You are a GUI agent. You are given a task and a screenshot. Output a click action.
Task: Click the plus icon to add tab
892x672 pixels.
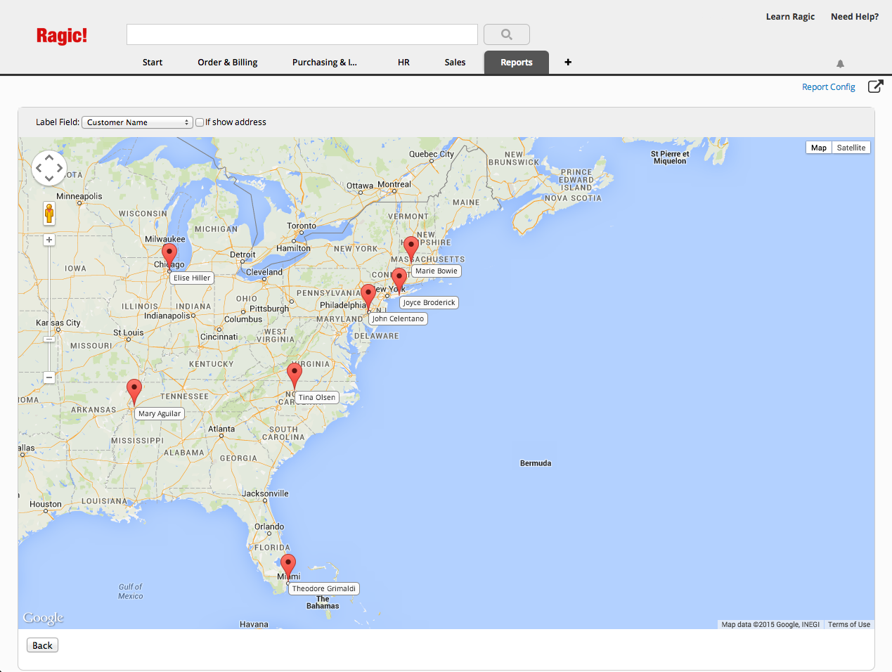pos(568,62)
